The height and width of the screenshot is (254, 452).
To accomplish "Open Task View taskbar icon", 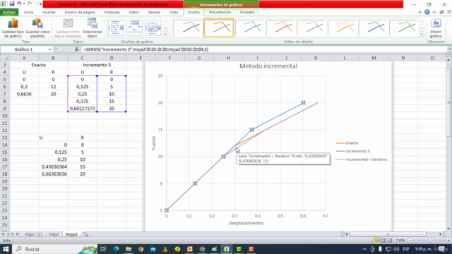I will [x=103, y=249].
